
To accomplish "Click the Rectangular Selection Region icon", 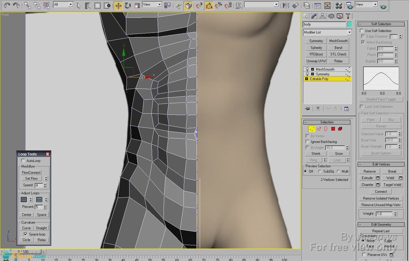I will point(97,5).
